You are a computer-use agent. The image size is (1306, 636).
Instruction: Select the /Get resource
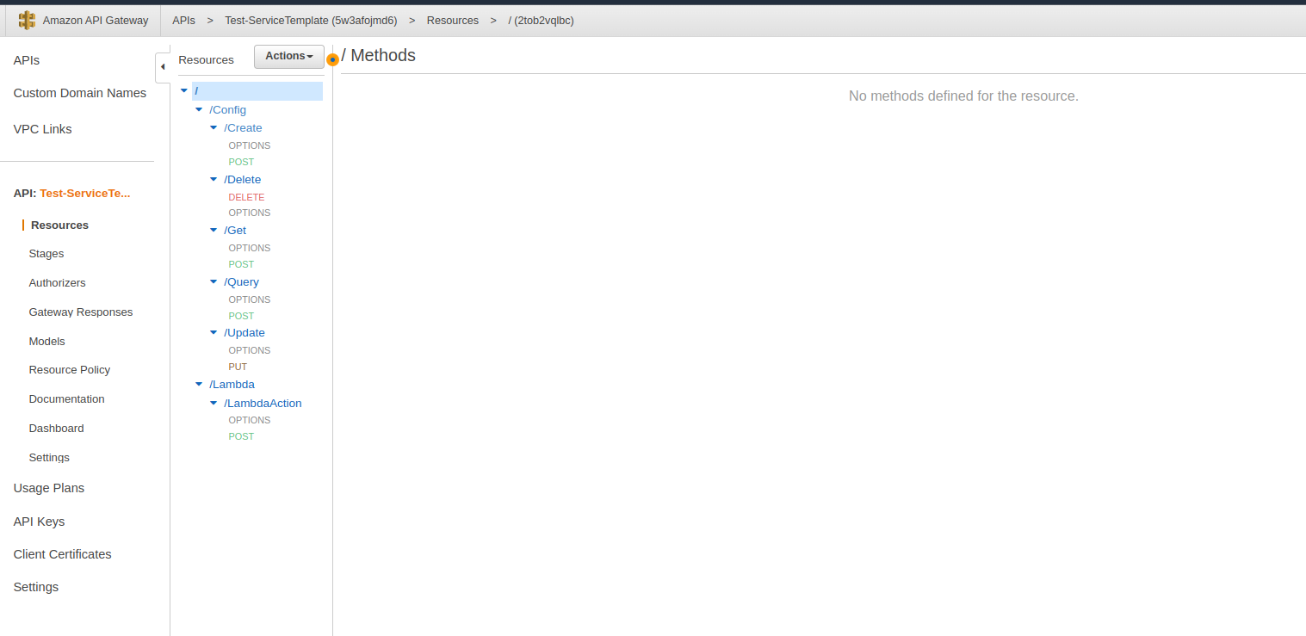(235, 231)
